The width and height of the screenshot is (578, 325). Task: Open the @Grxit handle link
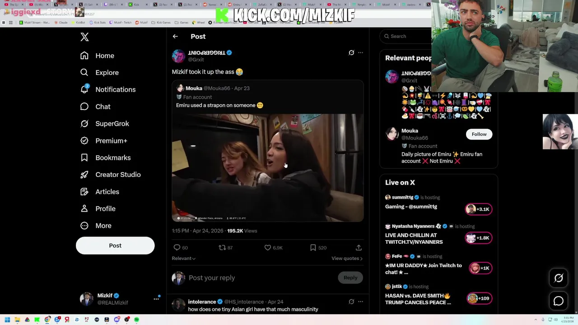pos(196,60)
